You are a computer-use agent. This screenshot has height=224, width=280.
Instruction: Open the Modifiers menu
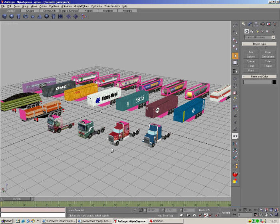54,6
